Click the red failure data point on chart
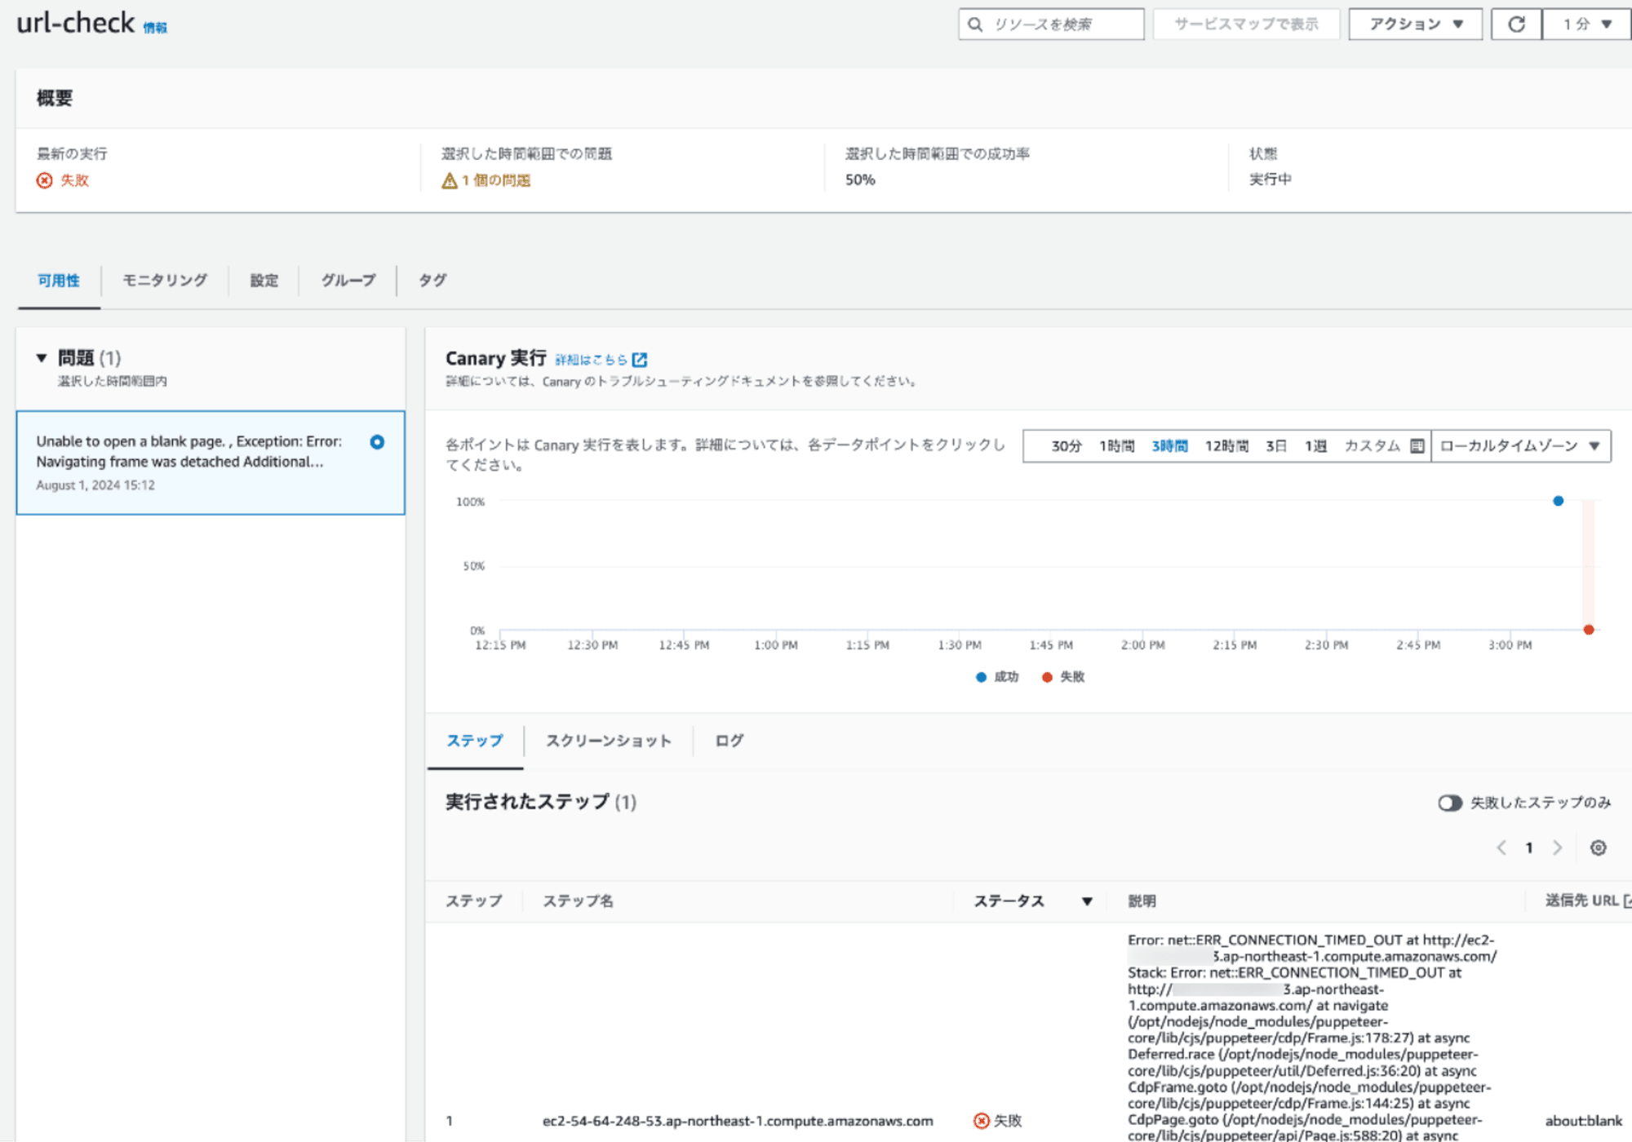The image size is (1632, 1142). [x=1589, y=630]
